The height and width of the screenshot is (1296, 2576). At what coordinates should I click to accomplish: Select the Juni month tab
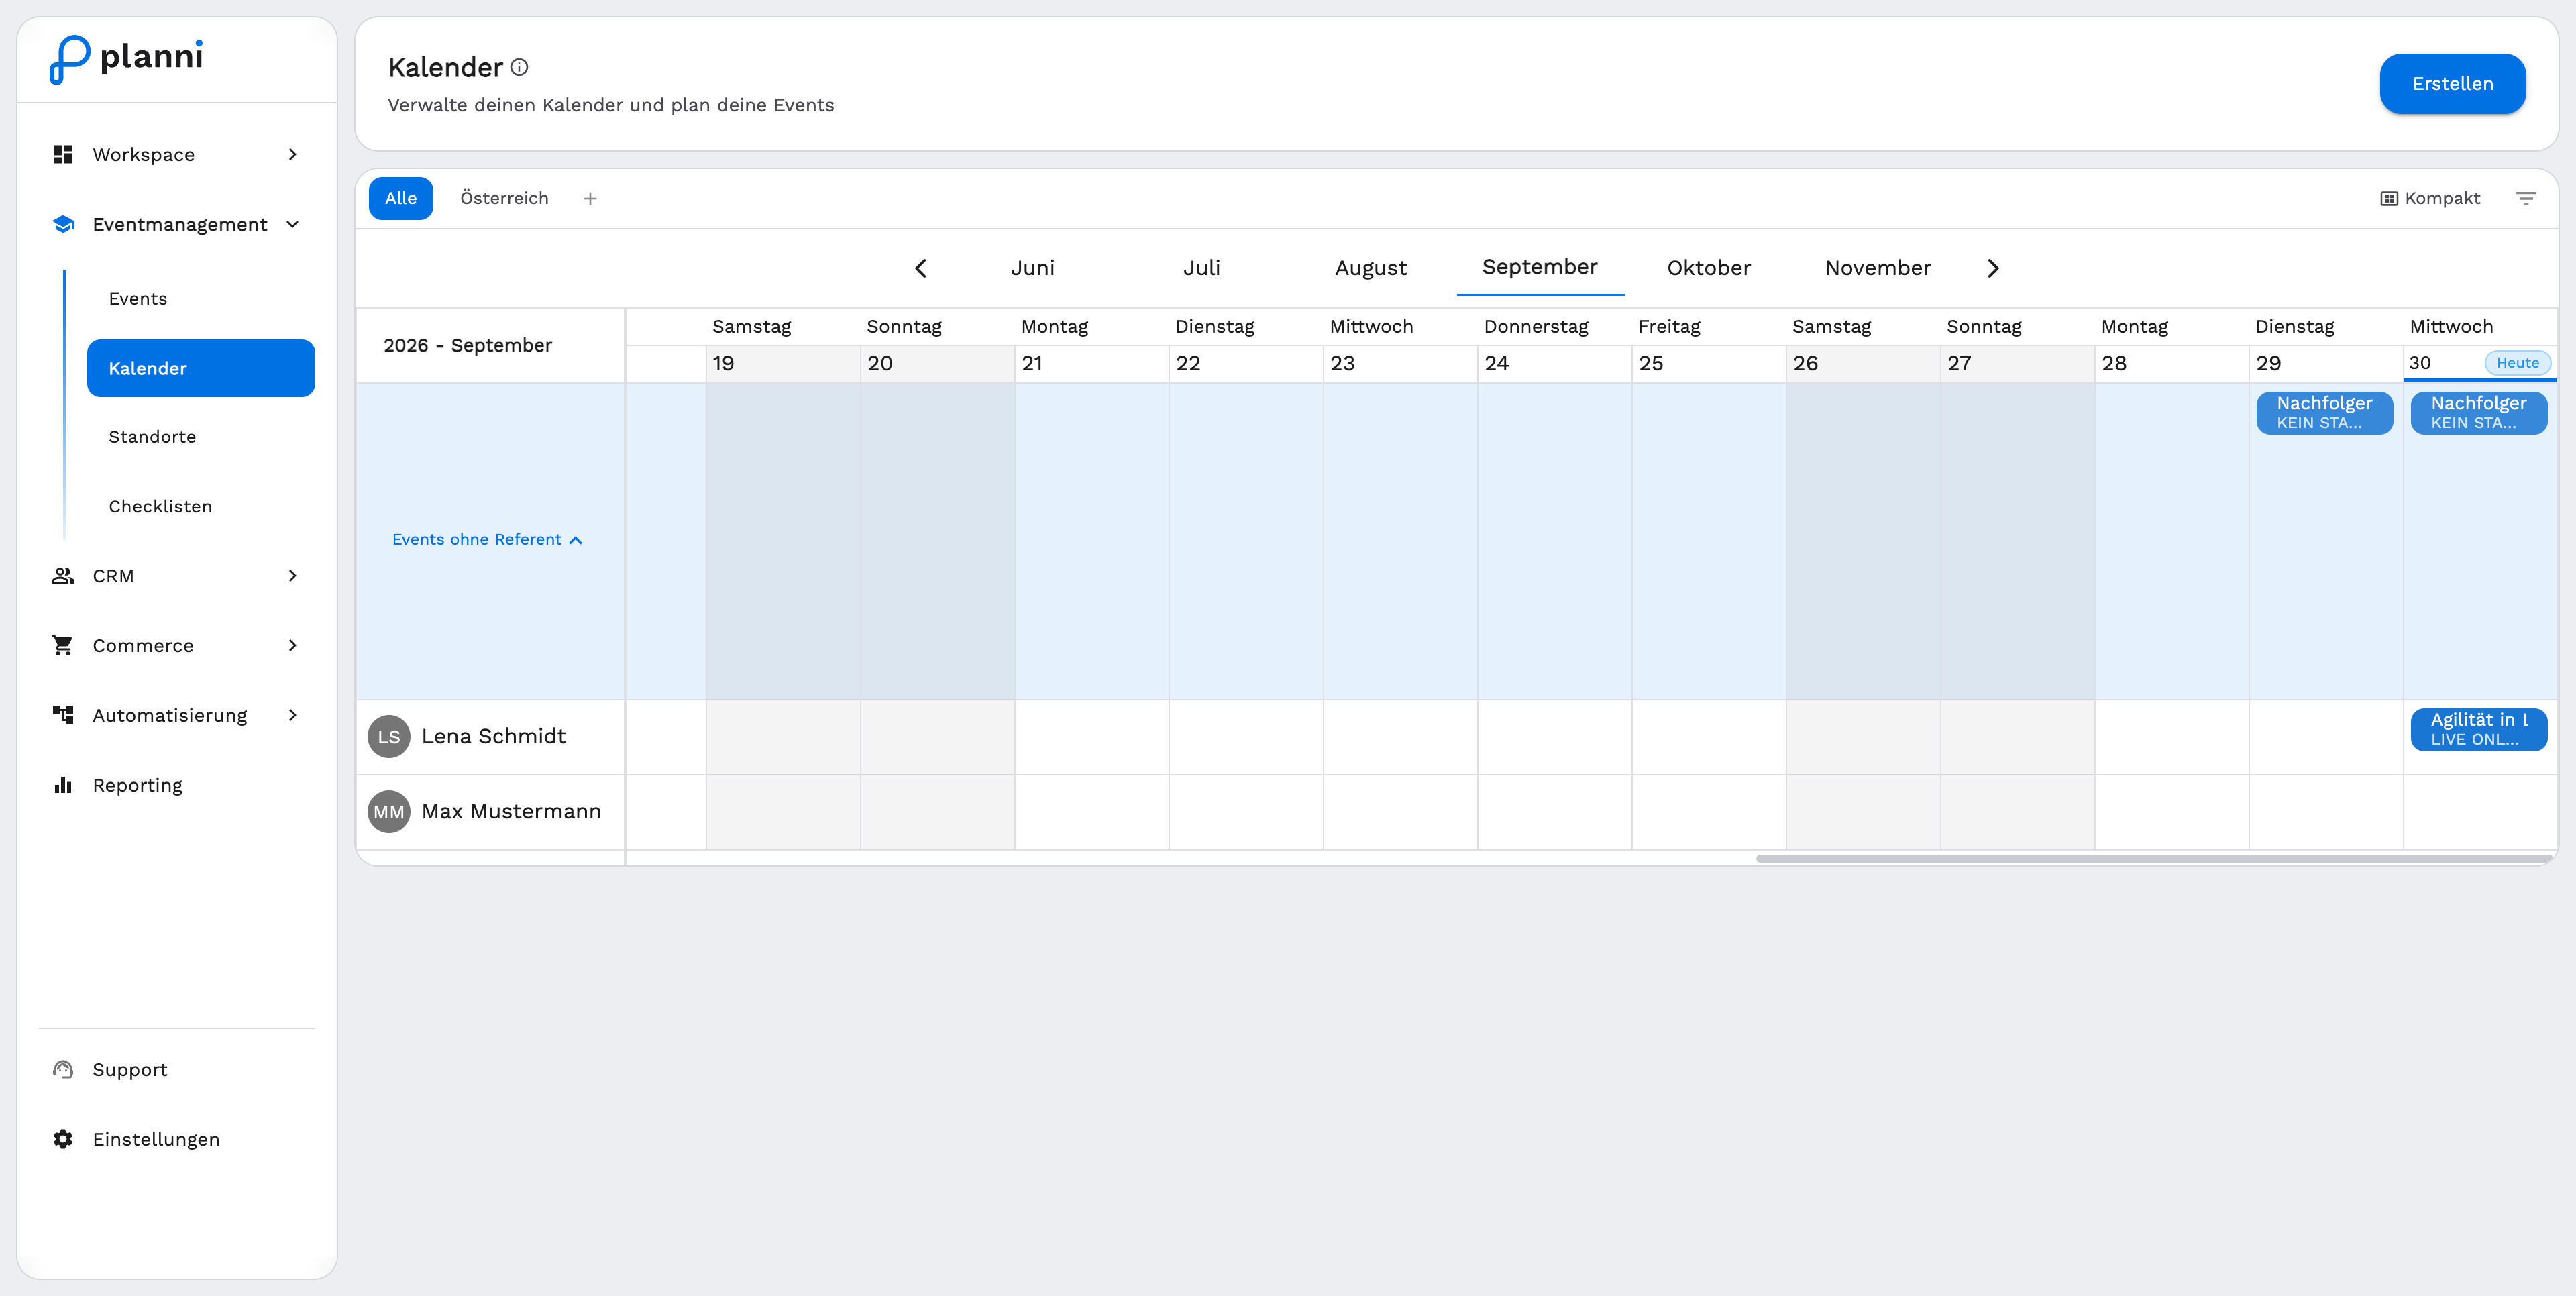pos(1033,268)
